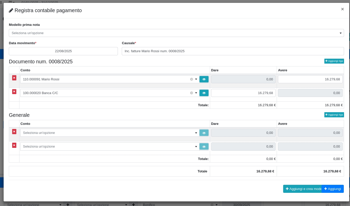This screenshot has width=350, height=206.
Task: Add a row to Documento num. 0008/2025
Action: (334, 61)
